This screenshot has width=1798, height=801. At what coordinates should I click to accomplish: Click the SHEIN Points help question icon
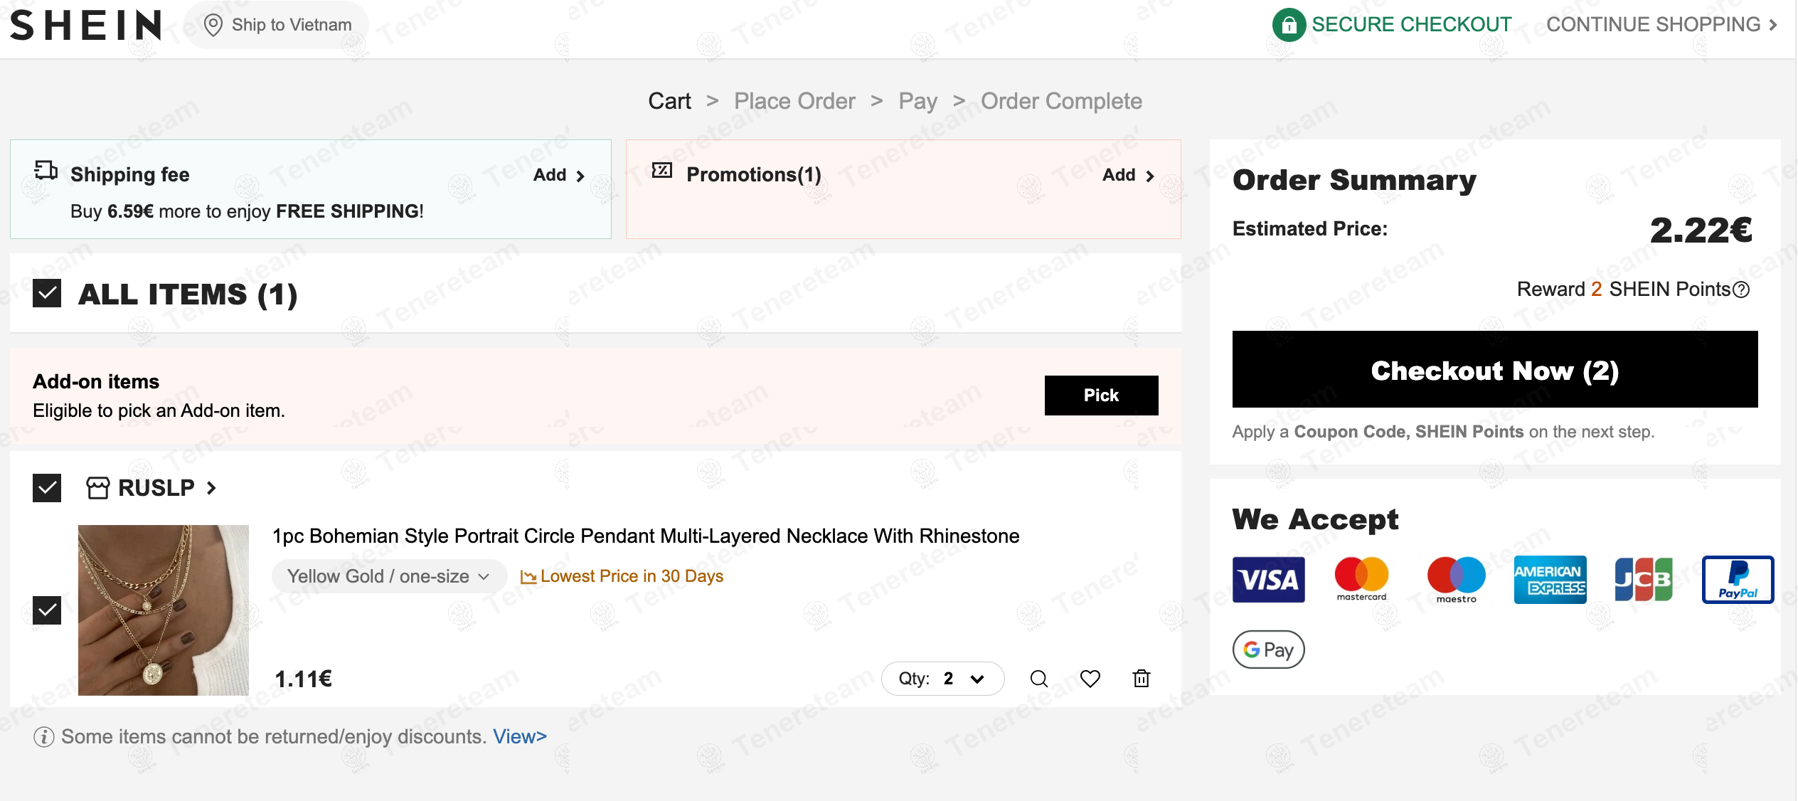pyautogui.click(x=1741, y=290)
